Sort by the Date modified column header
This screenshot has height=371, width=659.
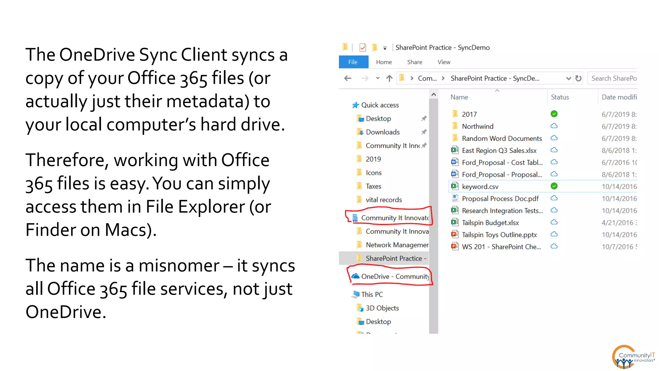pyautogui.click(x=619, y=97)
